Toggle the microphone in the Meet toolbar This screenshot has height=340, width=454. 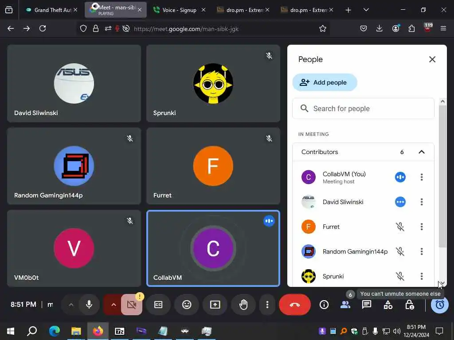(89, 305)
